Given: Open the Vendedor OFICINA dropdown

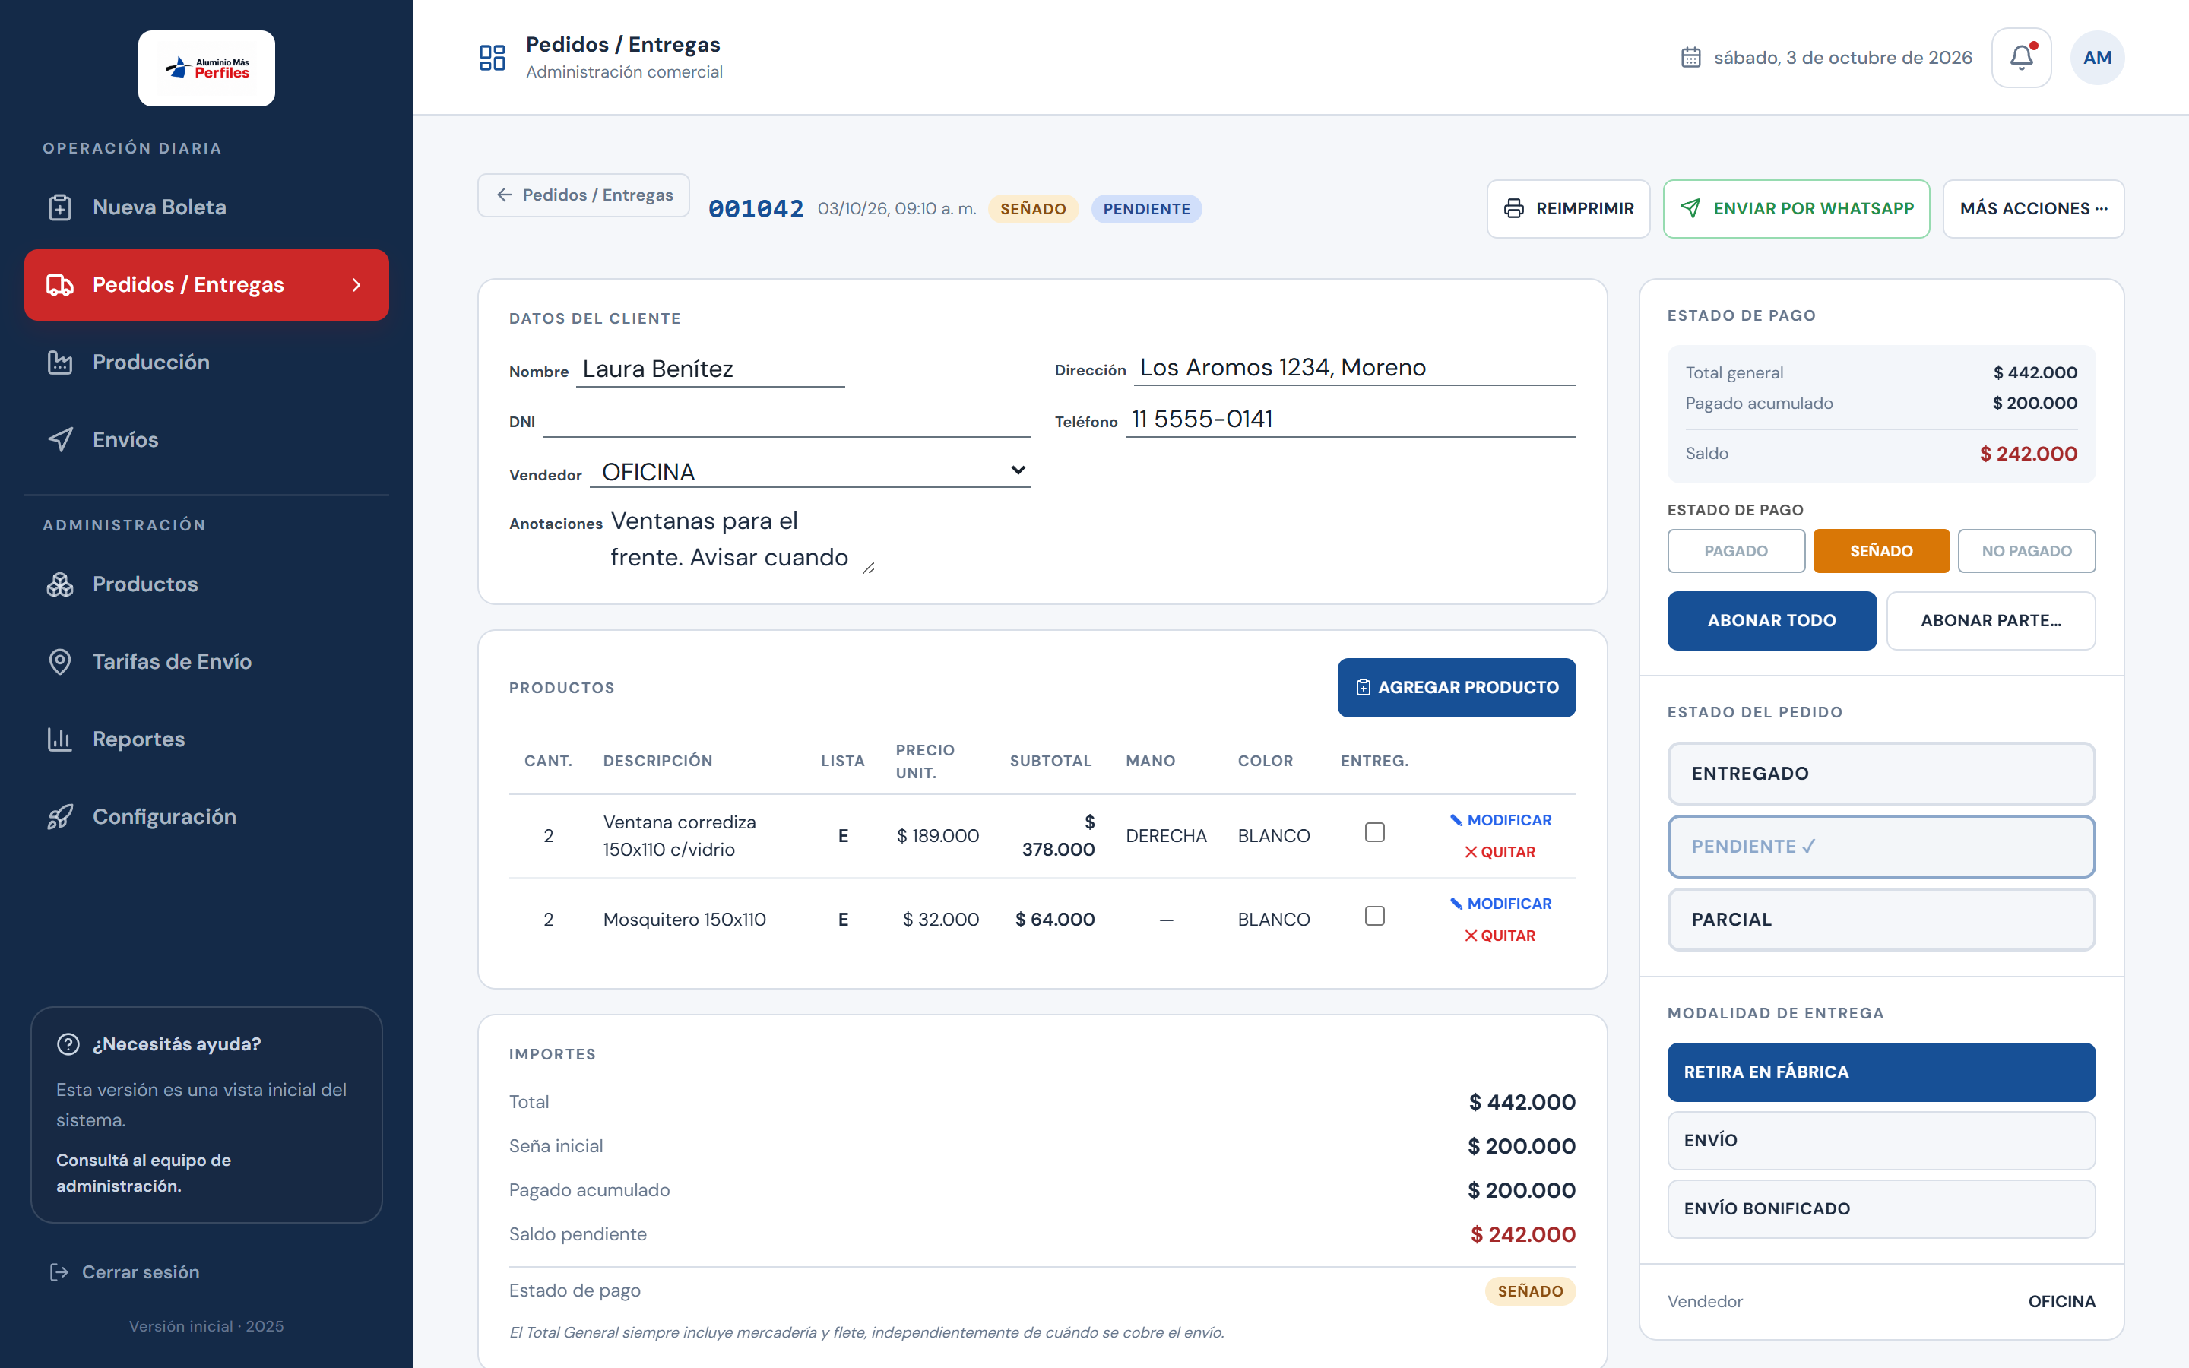Looking at the screenshot, I should (x=809, y=471).
